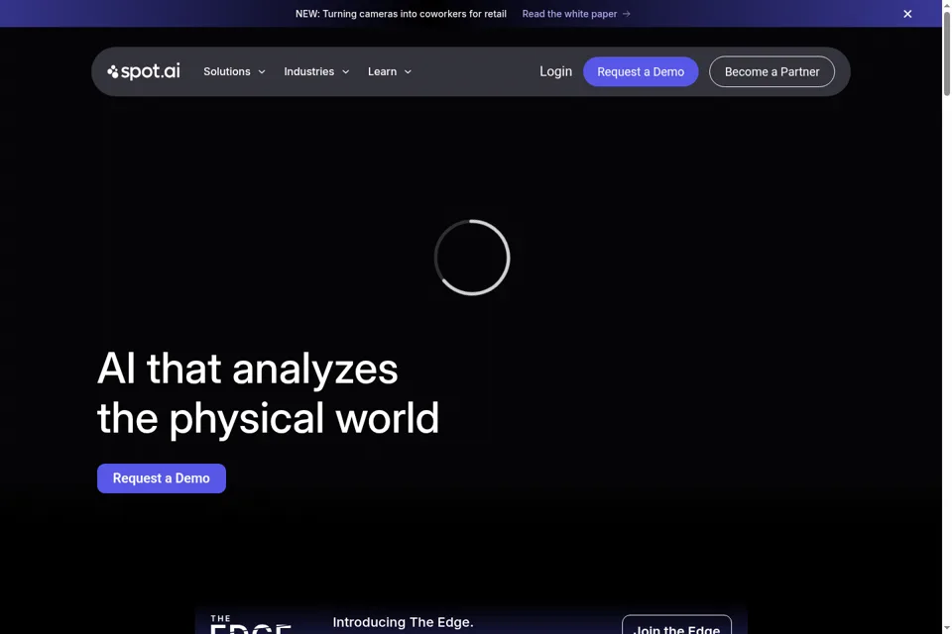This screenshot has height=634, width=952.
Task: Click the spot.ai logo
Action: [x=143, y=71]
